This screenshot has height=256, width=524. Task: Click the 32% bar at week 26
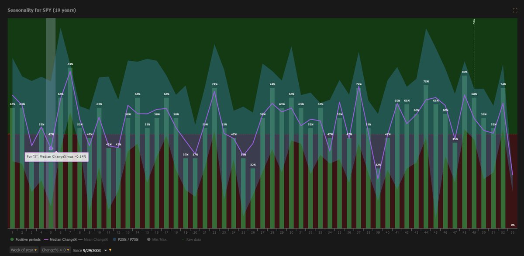(253, 198)
